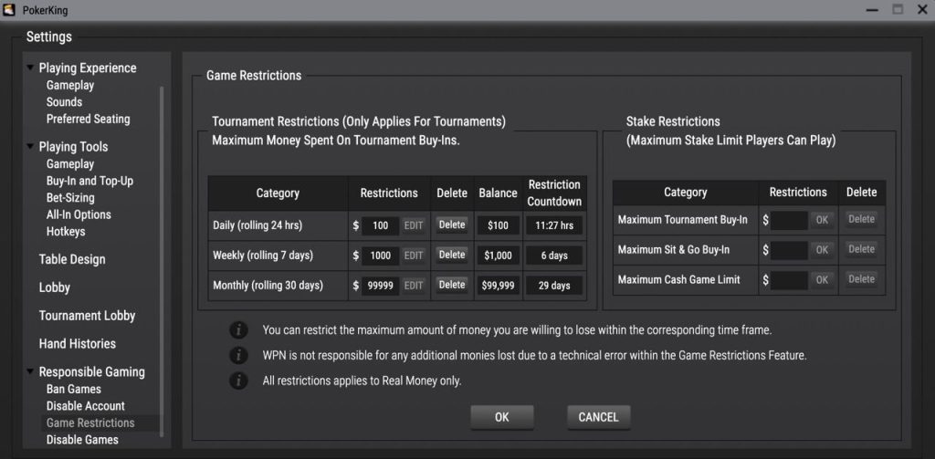Edit the Daily rolling 24 hrs restriction
This screenshot has width=935, height=459.
414,225
